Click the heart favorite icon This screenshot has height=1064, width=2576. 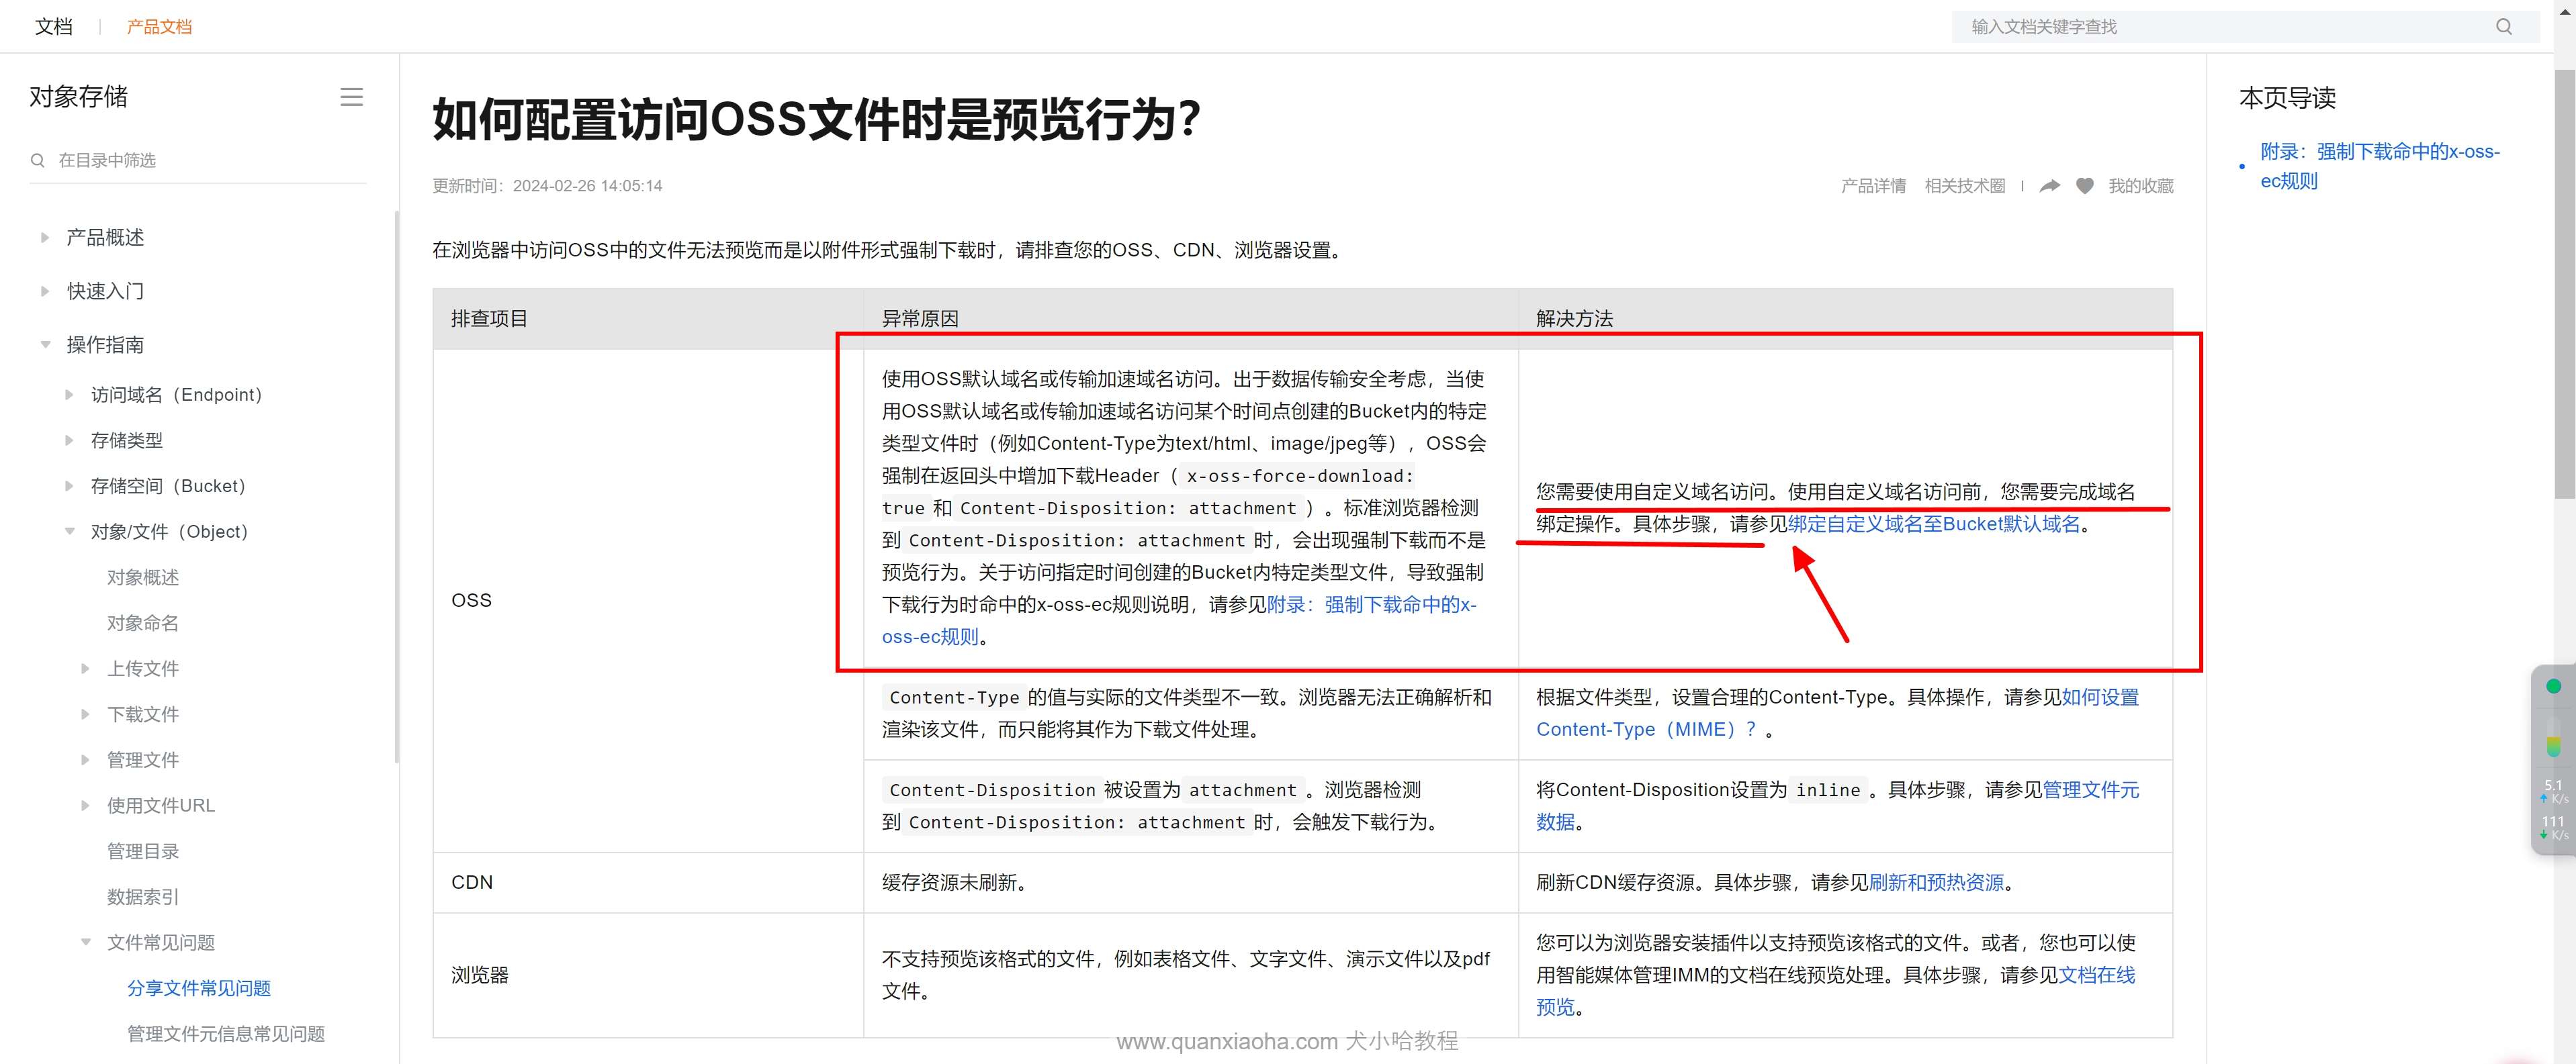pos(2084,186)
